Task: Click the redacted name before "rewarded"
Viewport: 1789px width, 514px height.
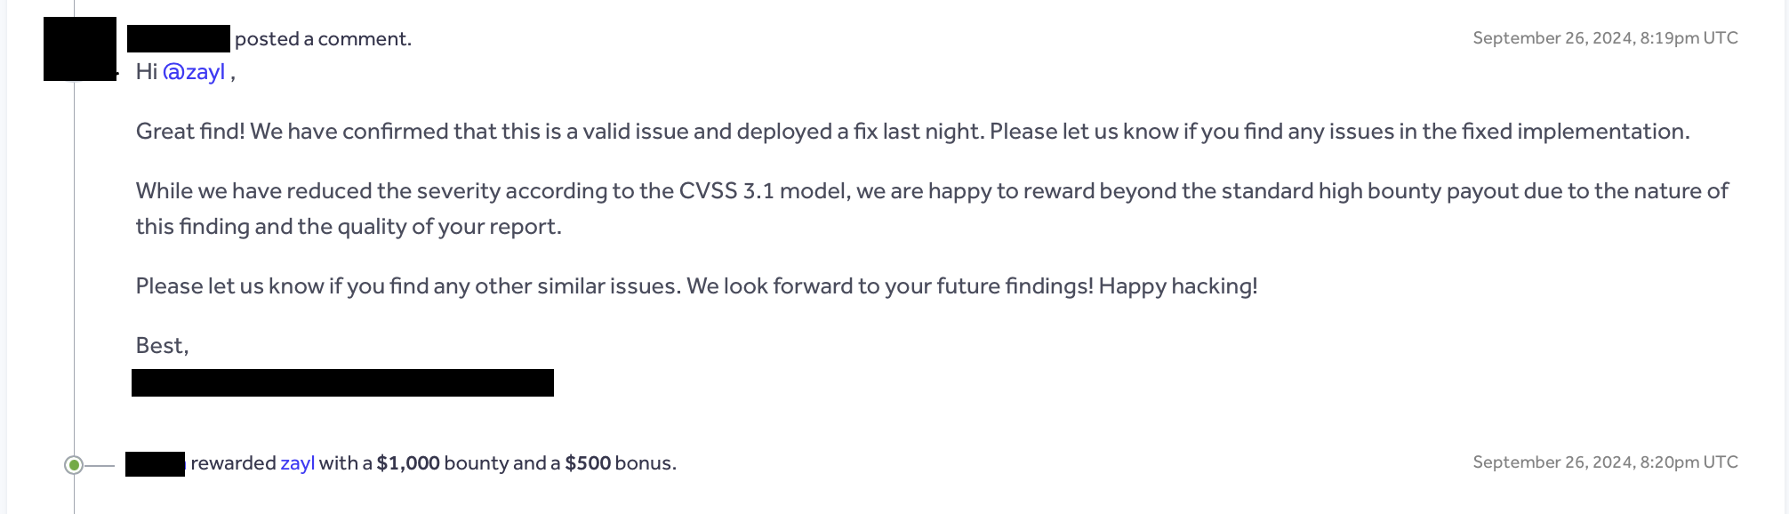Action: click(155, 463)
